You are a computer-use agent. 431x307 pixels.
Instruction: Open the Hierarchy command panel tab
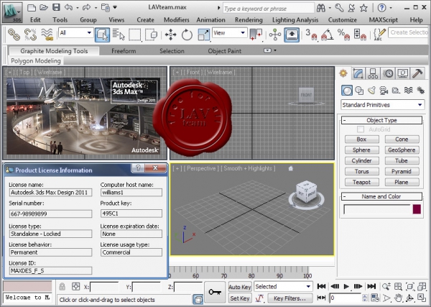click(x=373, y=73)
